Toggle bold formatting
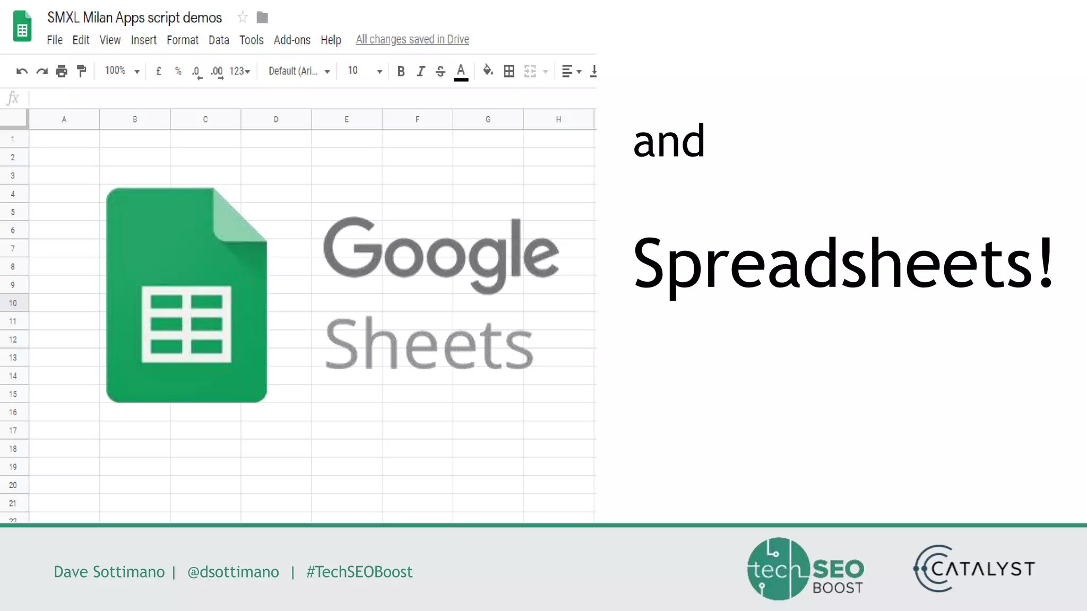 click(401, 71)
